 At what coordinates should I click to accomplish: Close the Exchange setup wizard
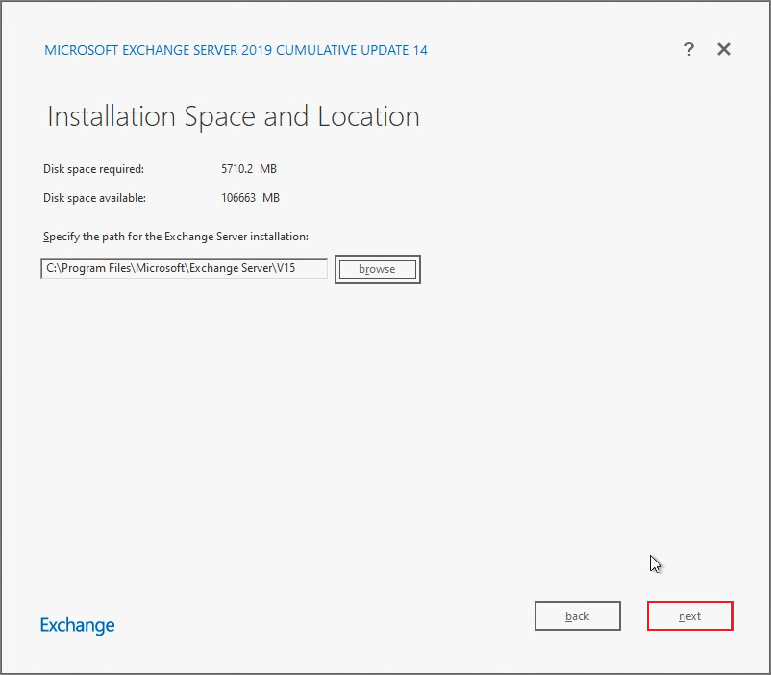click(723, 49)
